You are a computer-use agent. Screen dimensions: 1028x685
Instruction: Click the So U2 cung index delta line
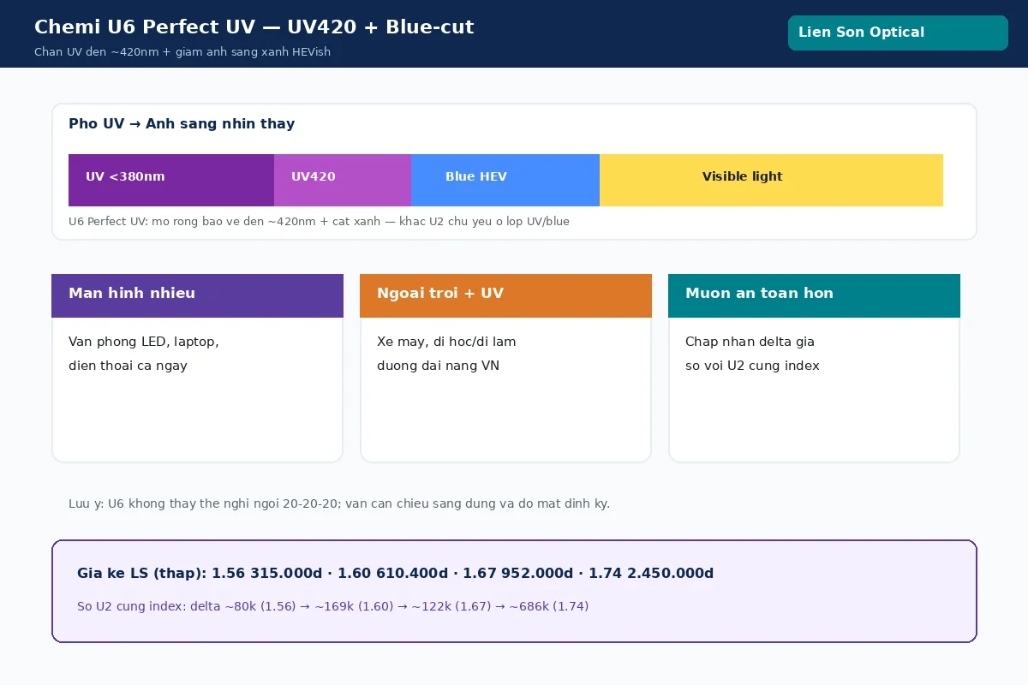(332, 607)
